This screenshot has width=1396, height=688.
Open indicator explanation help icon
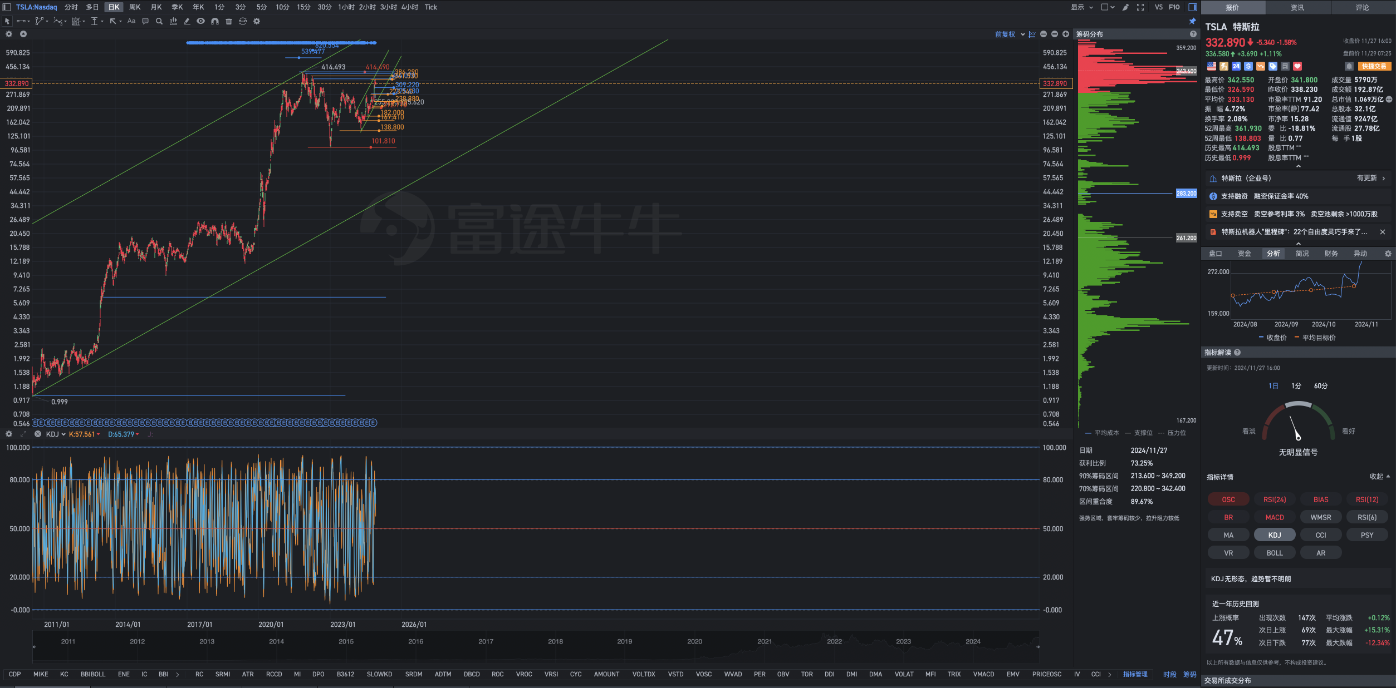(x=1237, y=353)
